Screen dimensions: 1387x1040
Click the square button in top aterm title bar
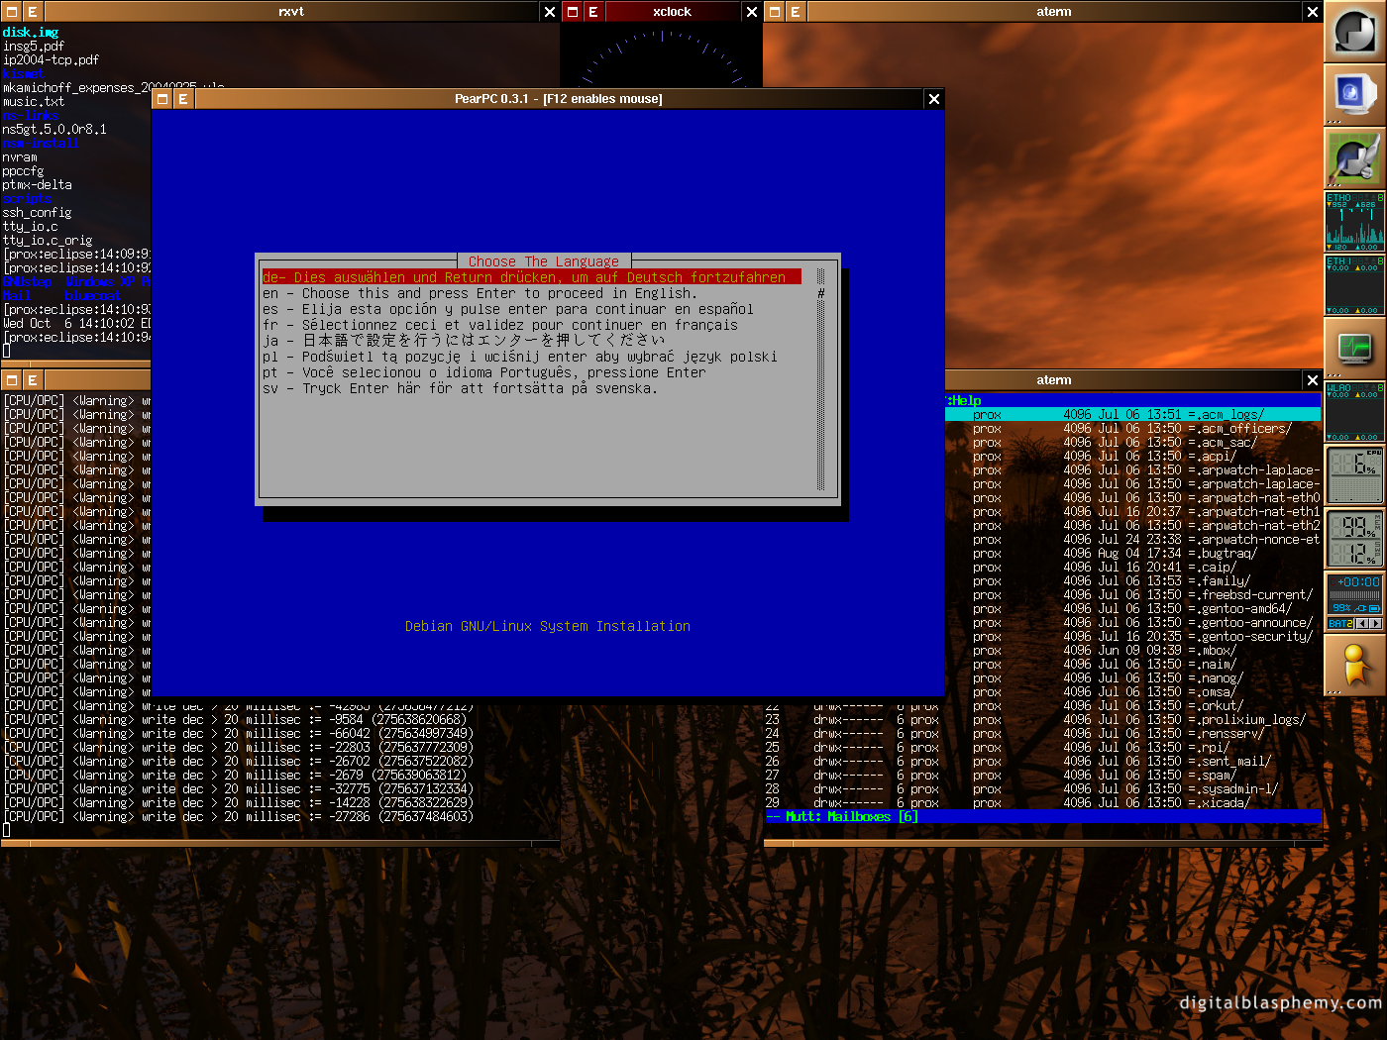click(775, 12)
